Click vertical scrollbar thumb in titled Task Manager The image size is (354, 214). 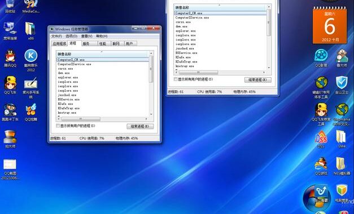coord(151,69)
